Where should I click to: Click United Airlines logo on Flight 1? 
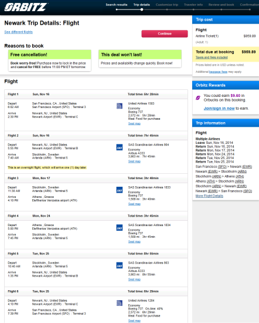[x=120, y=106]
